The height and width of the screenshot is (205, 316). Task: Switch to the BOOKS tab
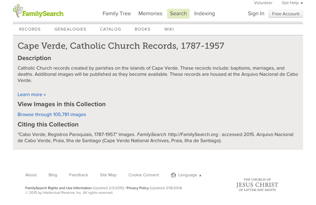click(x=142, y=29)
